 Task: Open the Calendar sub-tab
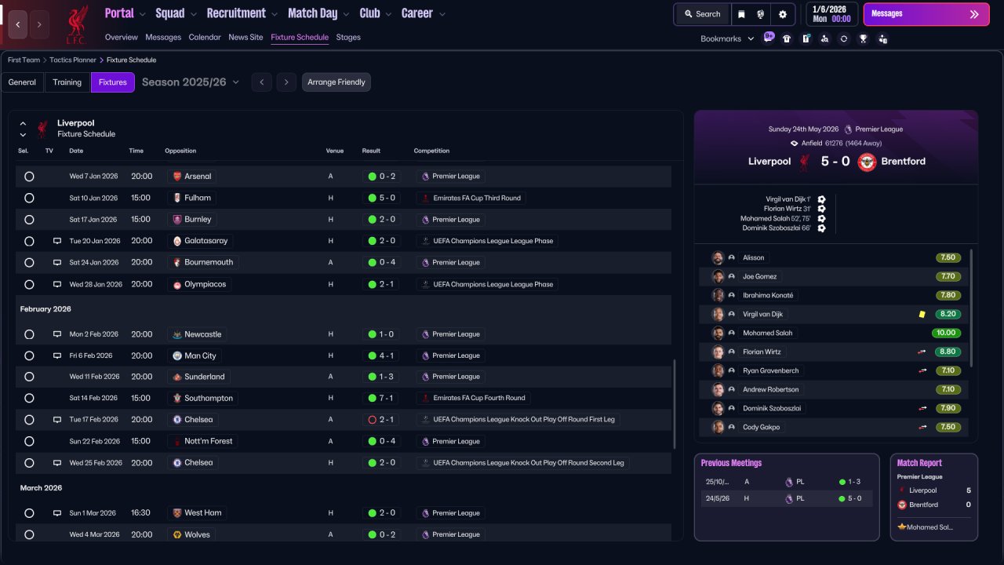pyautogui.click(x=205, y=38)
